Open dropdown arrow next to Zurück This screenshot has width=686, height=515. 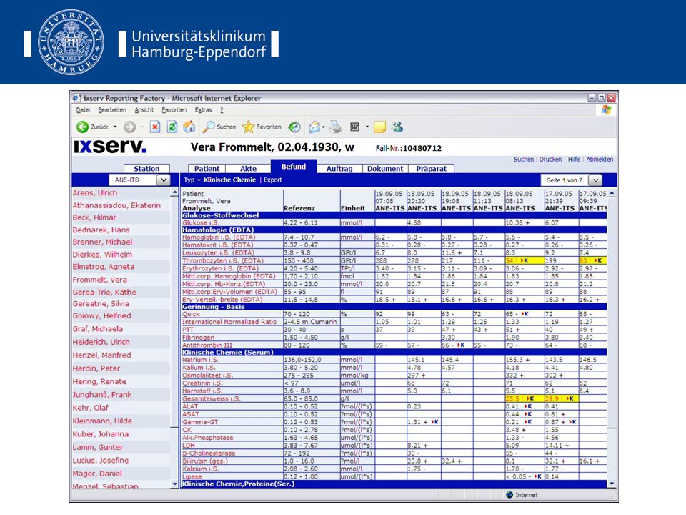coord(115,127)
